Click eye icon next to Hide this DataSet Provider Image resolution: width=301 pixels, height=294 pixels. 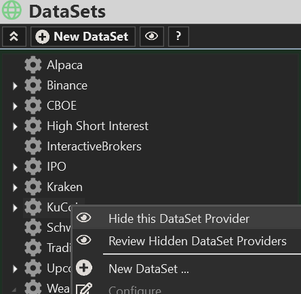pyautogui.click(x=84, y=217)
